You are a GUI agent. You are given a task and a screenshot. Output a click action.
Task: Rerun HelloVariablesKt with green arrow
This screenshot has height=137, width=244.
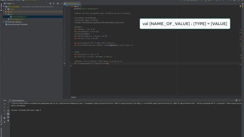click(x=4, y=104)
